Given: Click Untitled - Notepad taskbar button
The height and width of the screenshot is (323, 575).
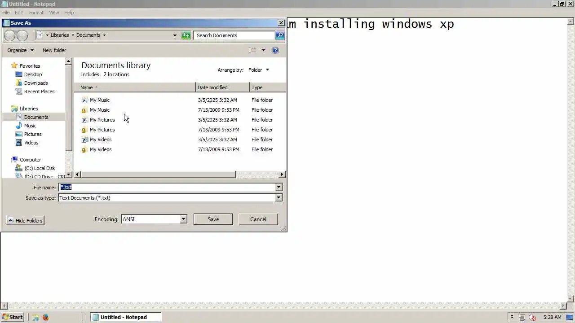Looking at the screenshot, I should tap(125, 317).
